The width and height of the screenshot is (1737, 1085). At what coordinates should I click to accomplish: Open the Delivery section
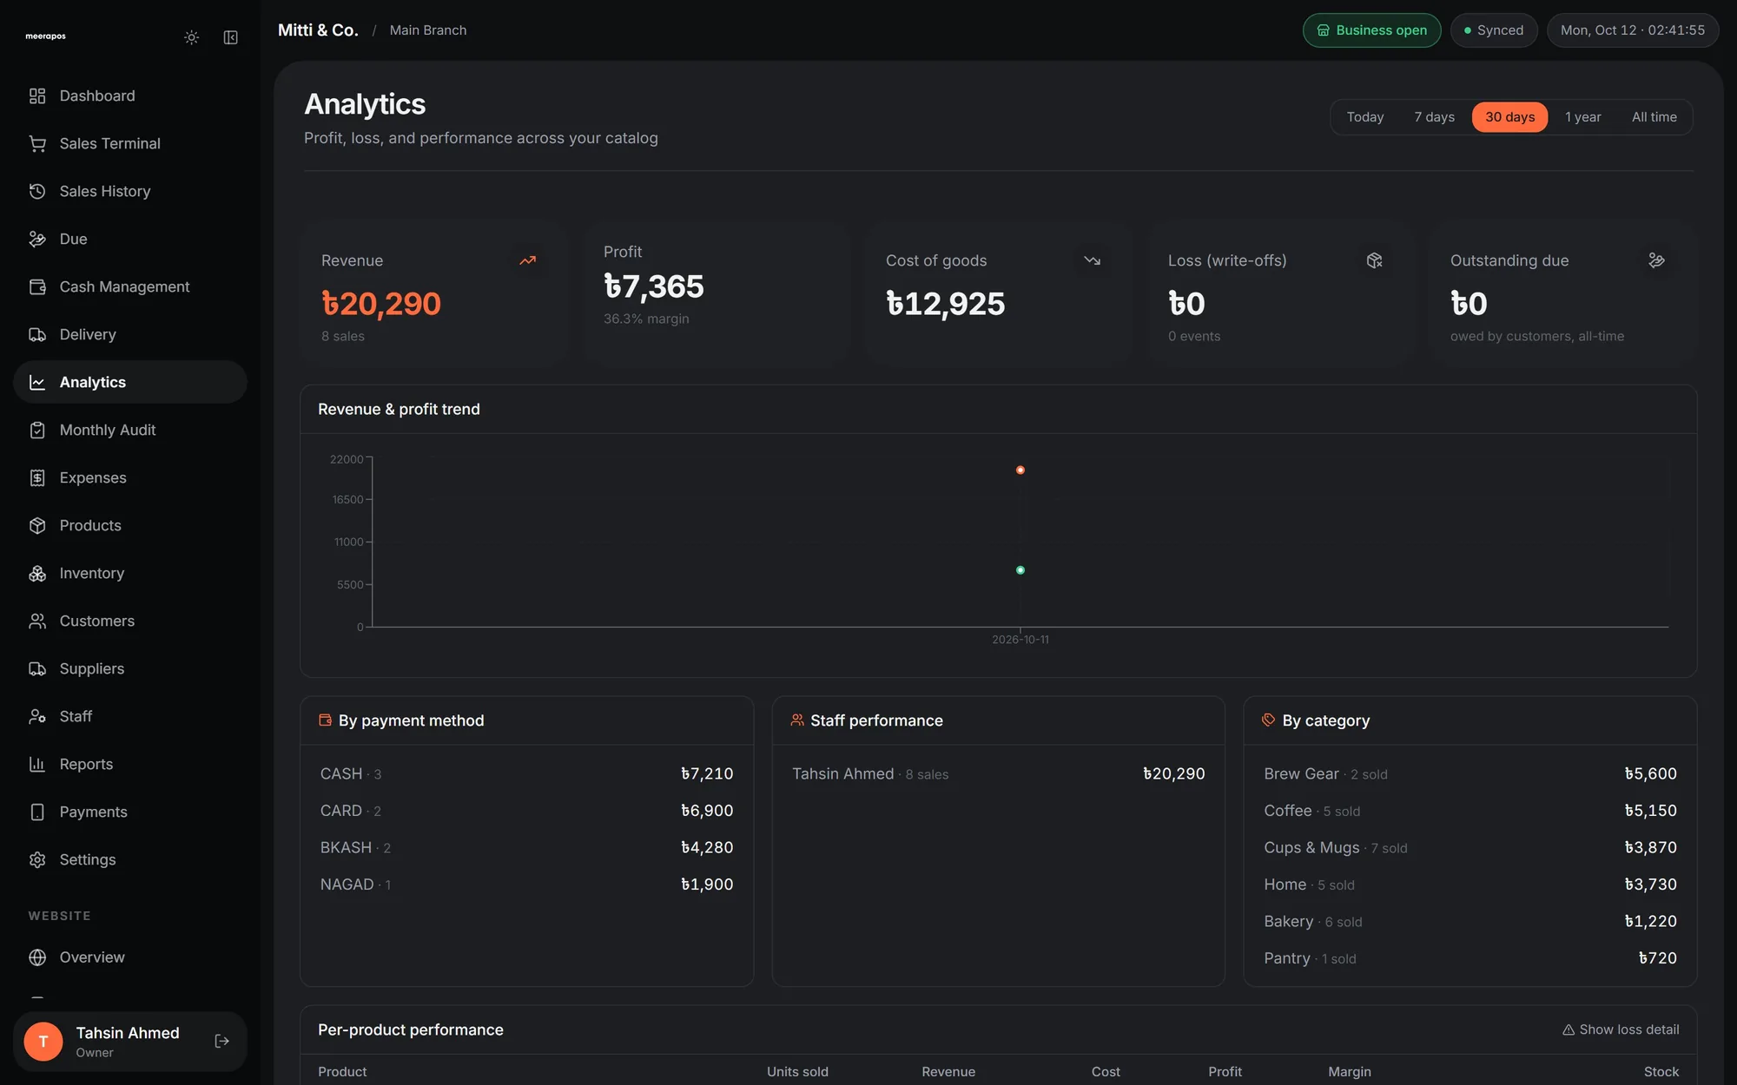pyautogui.click(x=130, y=334)
